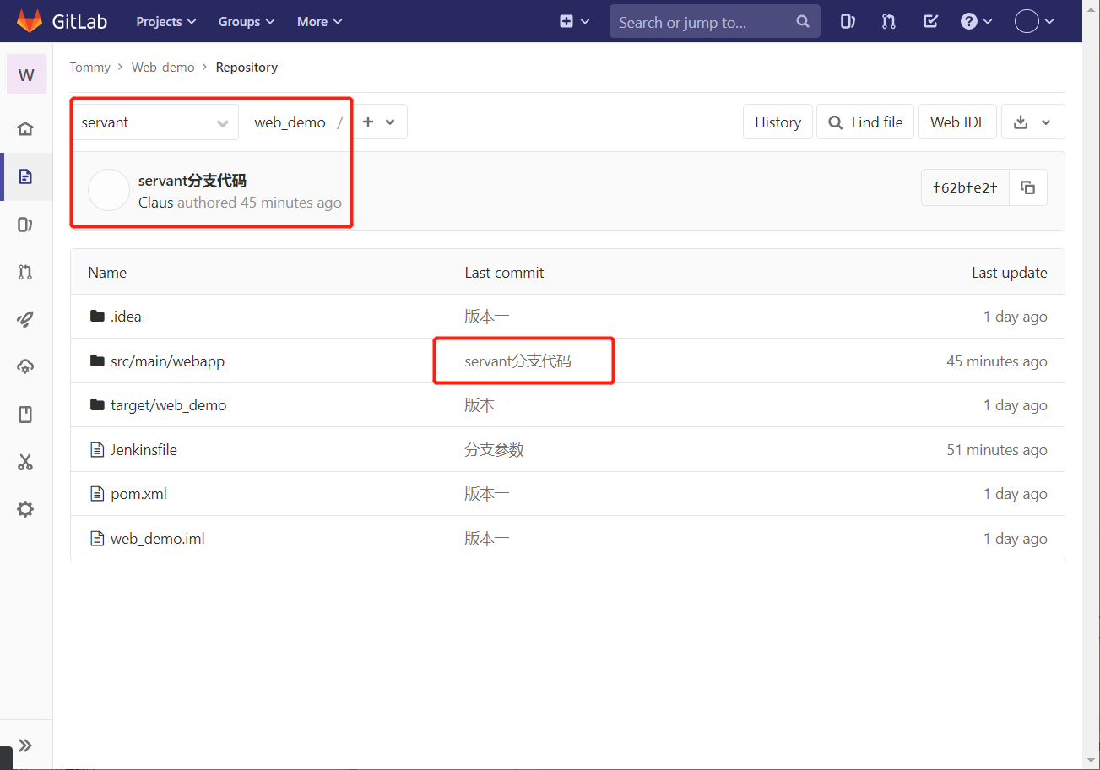The image size is (1100, 770).
Task: Open Issues icon in left sidebar
Action: (25, 225)
